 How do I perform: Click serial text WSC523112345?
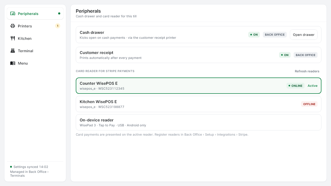(111, 89)
